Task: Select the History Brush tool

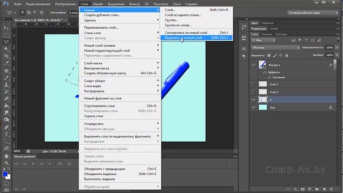Action: click(x=6, y=92)
